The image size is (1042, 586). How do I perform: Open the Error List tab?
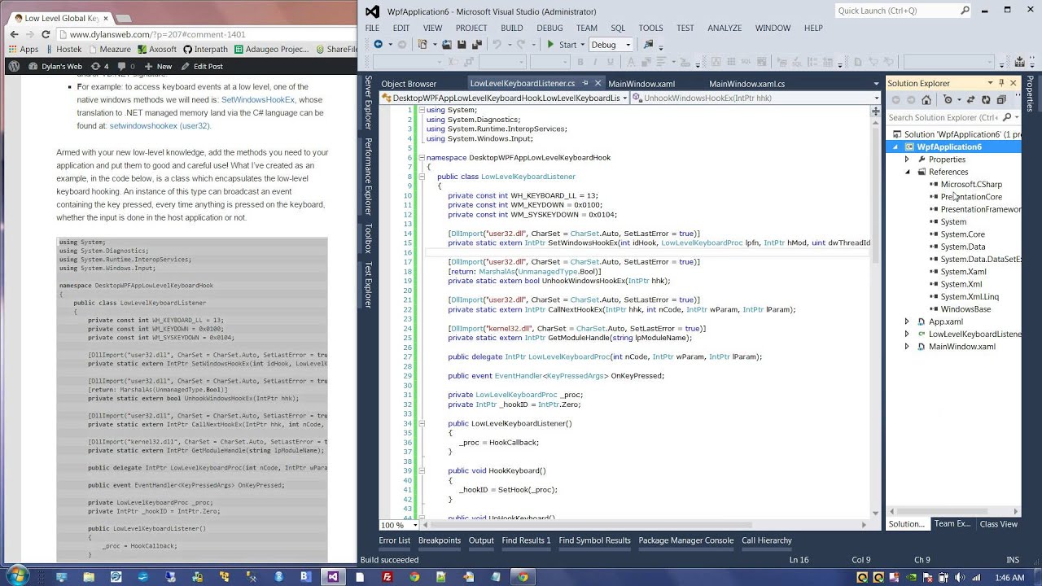[x=394, y=540]
